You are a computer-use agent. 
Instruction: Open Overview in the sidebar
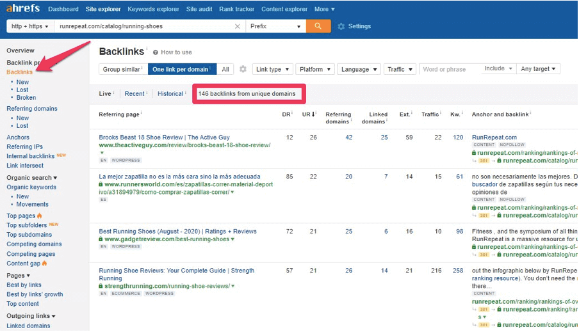[20, 51]
